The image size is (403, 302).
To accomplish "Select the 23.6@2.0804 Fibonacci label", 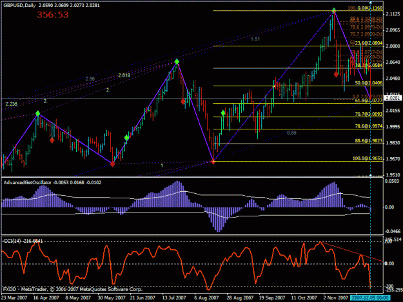I will (x=369, y=43).
